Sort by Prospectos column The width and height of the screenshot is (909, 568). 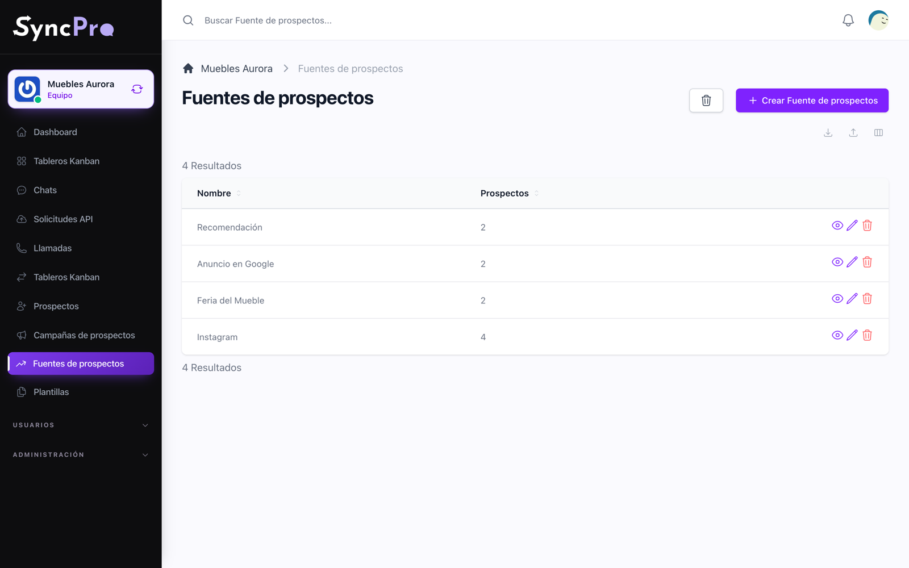tap(510, 193)
